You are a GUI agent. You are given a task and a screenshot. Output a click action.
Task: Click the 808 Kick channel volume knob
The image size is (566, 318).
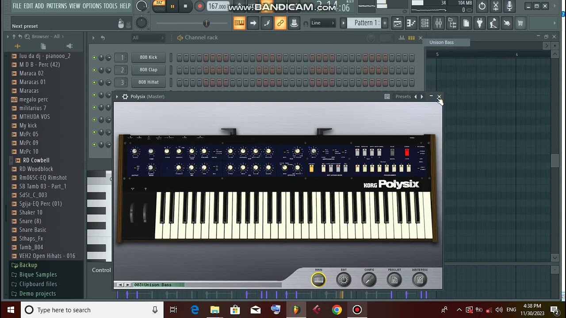point(108,57)
